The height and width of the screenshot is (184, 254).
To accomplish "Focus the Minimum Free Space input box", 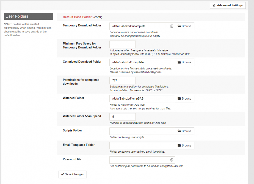I will pos(123,44).
